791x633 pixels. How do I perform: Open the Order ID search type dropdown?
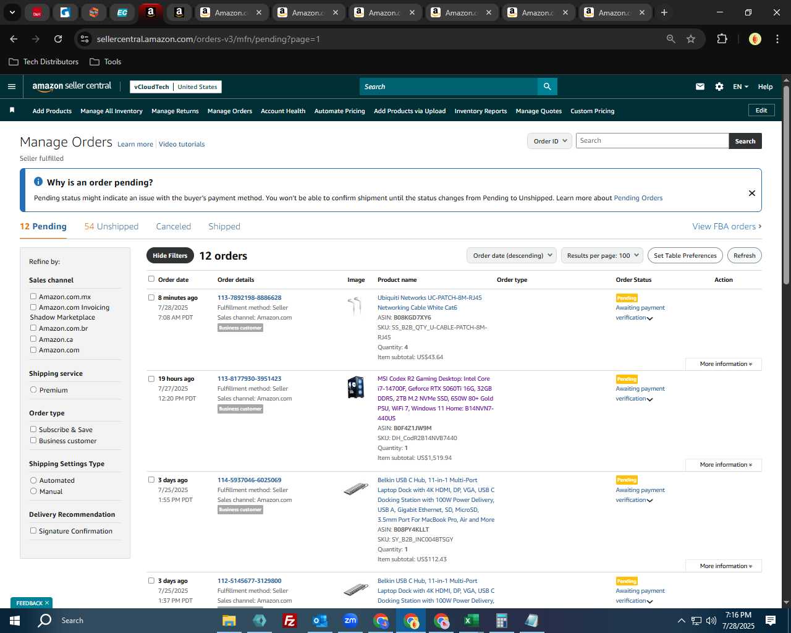[549, 141]
